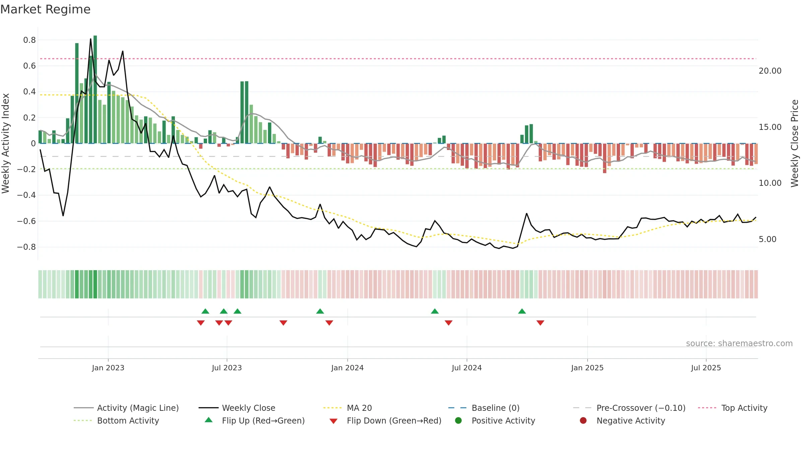Click the Jan 2024 x-axis label

(x=347, y=368)
